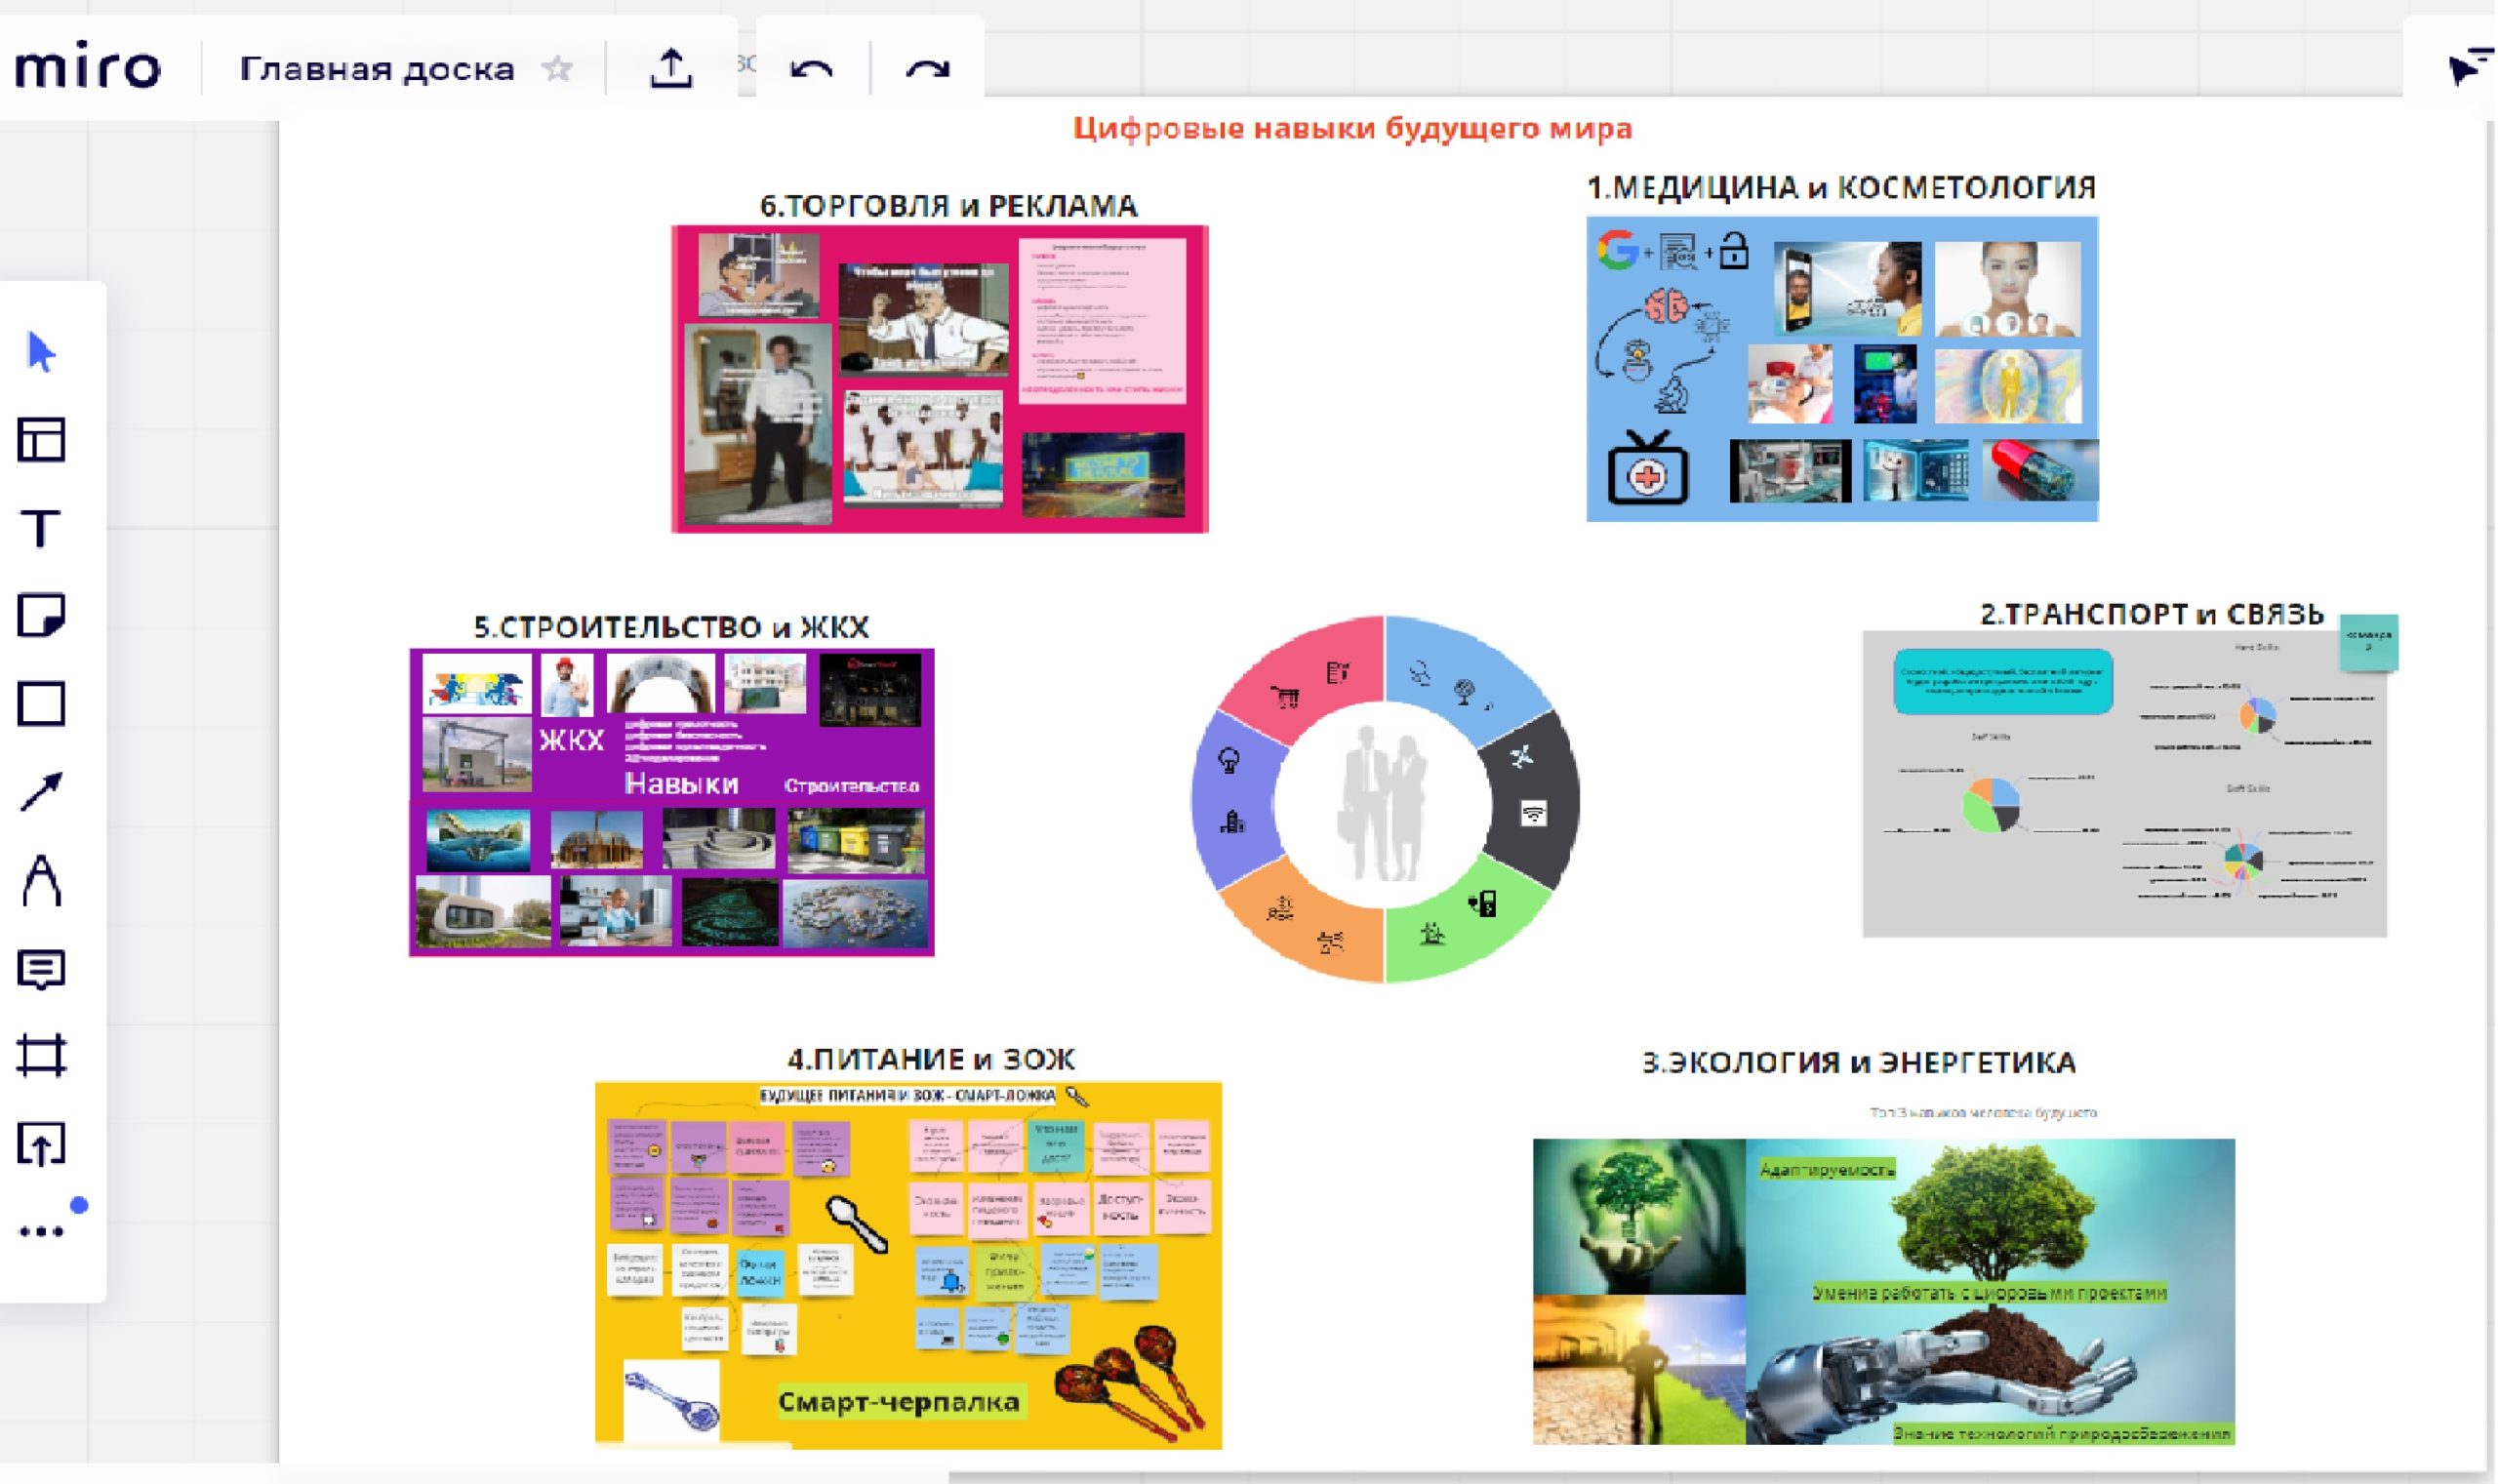Select the 4.ПИТАНИЕ и ЗОЖ yellow image
The height and width of the screenshot is (1484, 2498).
907,1265
